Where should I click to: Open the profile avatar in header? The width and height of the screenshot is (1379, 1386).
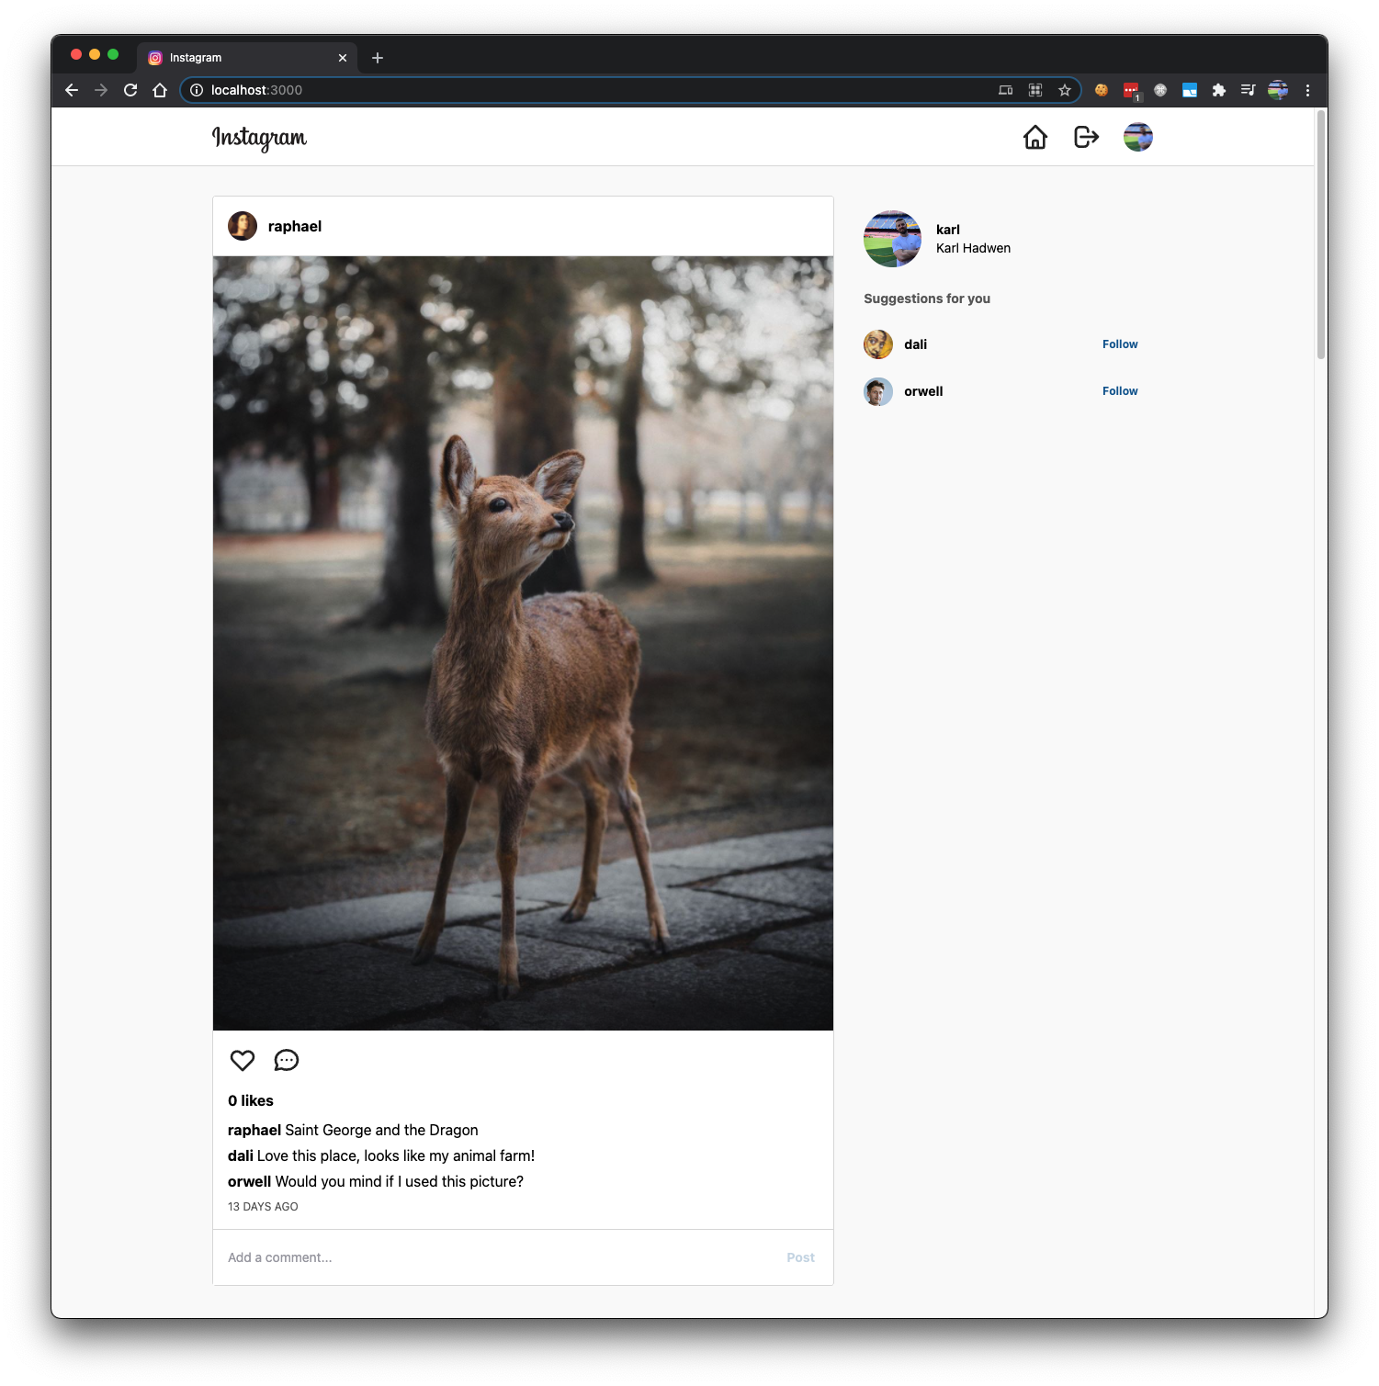click(1137, 137)
